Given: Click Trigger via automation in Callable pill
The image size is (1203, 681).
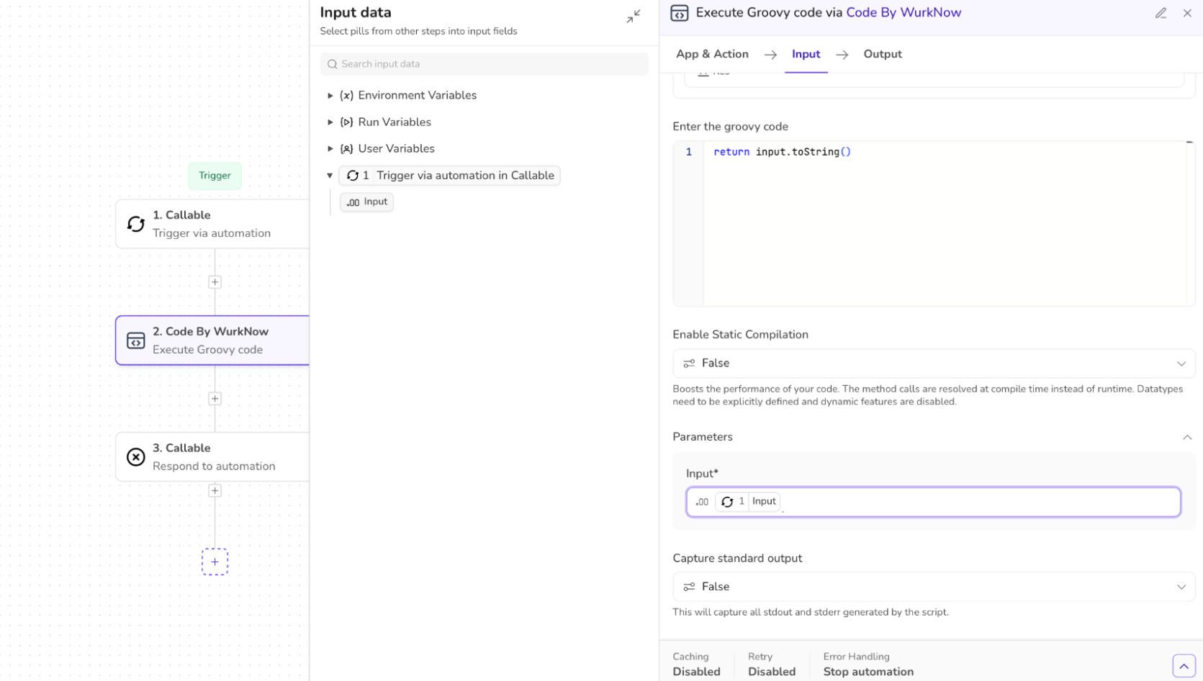Looking at the screenshot, I should (449, 176).
